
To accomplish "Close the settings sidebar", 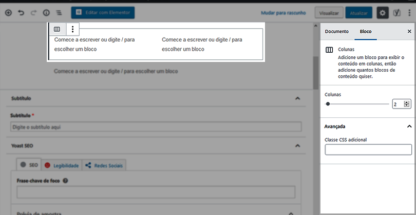I will pyautogui.click(x=409, y=31).
